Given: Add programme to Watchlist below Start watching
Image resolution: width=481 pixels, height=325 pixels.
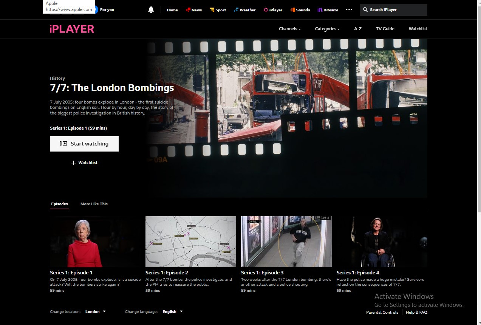Looking at the screenshot, I should [84, 163].
